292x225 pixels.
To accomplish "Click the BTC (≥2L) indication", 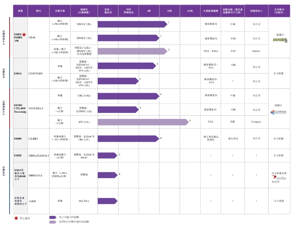I will [x=84, y=122].
